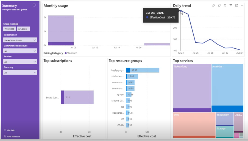Click the Jul 24 data point on Daily trend

tap(181, 11)
